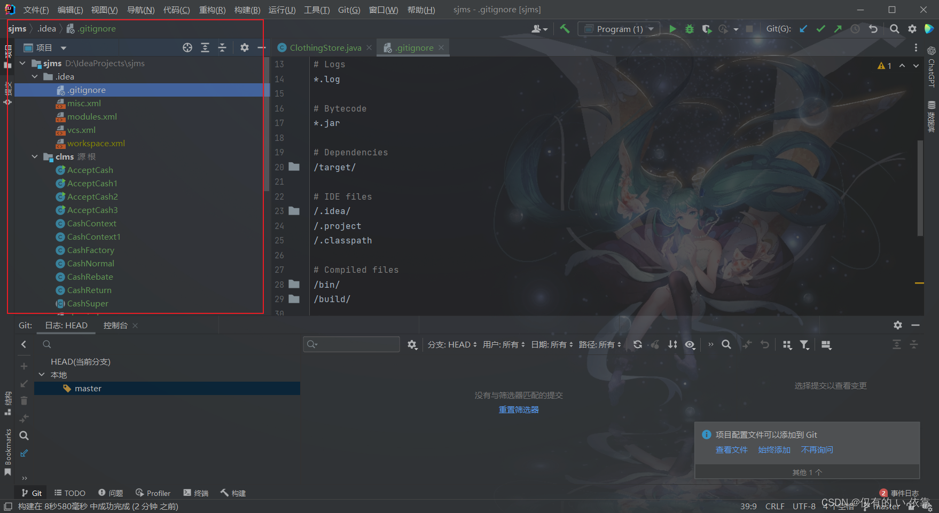
Task: Build the project with the hammer icon
Action: [x=565, y=29]
